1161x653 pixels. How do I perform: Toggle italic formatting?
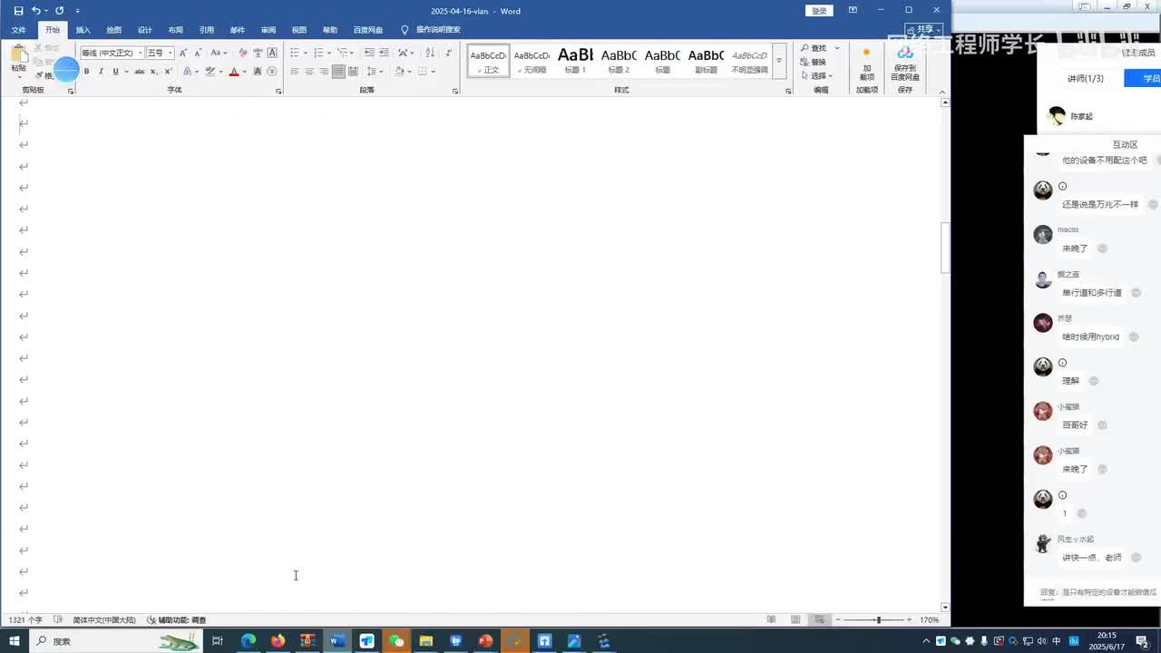click(x=102, y=72)
